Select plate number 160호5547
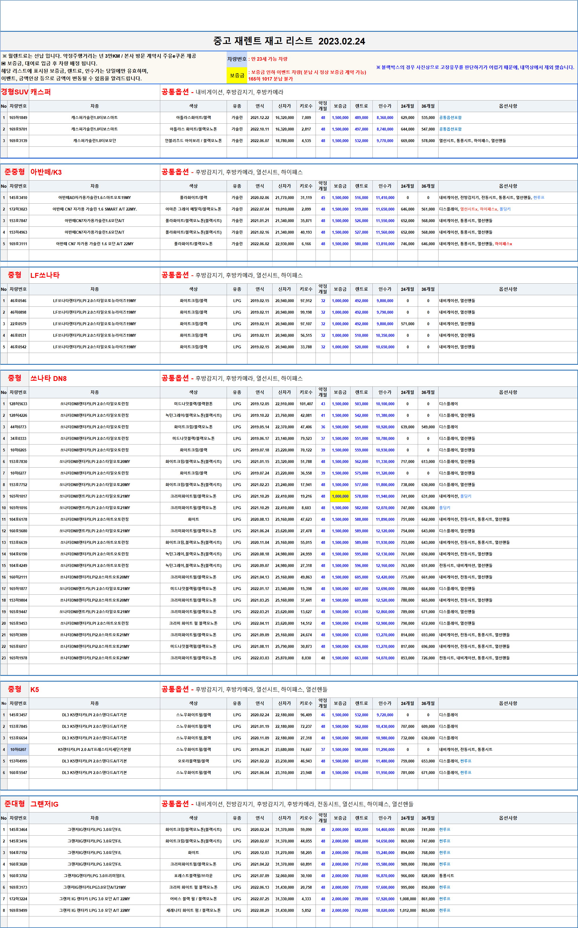The image size is (578, 928). click(x=18, y=772)
